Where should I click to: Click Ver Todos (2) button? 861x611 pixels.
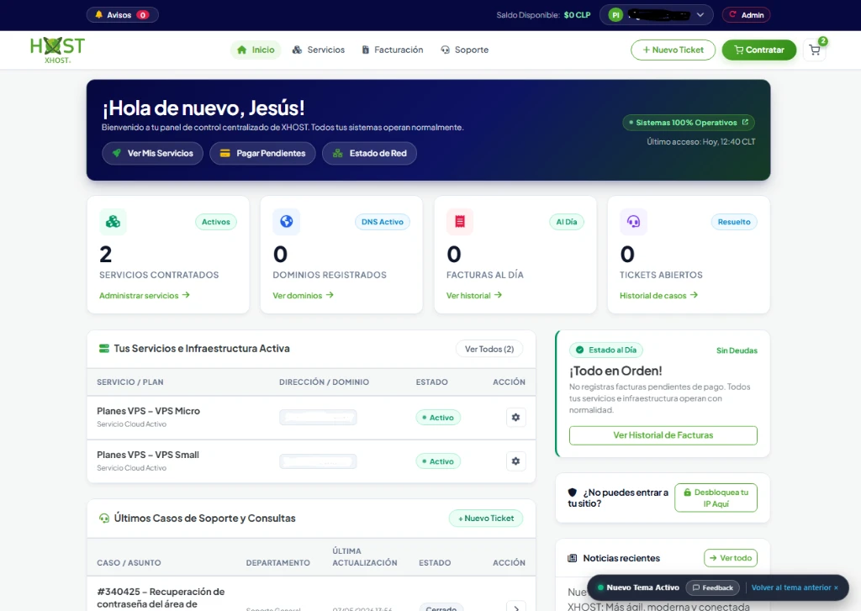coord(489,349)
